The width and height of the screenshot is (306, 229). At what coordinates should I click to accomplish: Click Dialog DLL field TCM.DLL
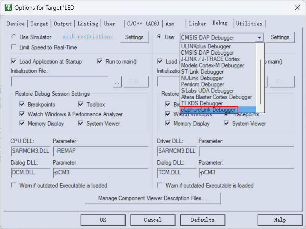click(x=177, y=172)
